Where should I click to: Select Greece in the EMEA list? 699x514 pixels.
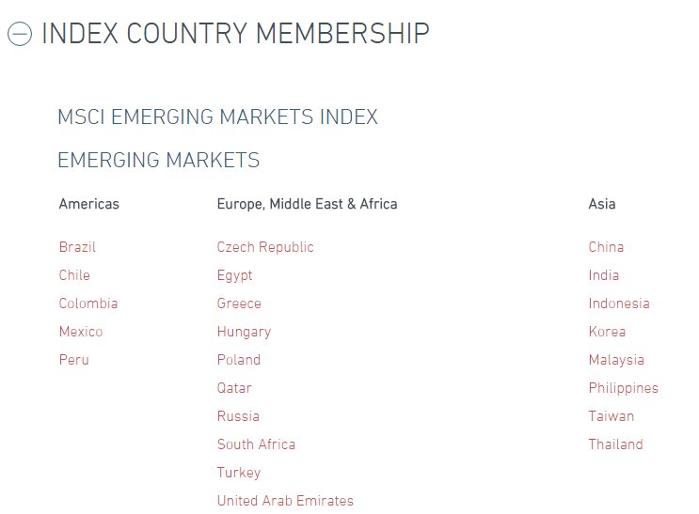click(x=239, y=304)
